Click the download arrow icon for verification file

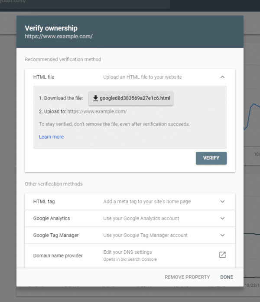95,98
